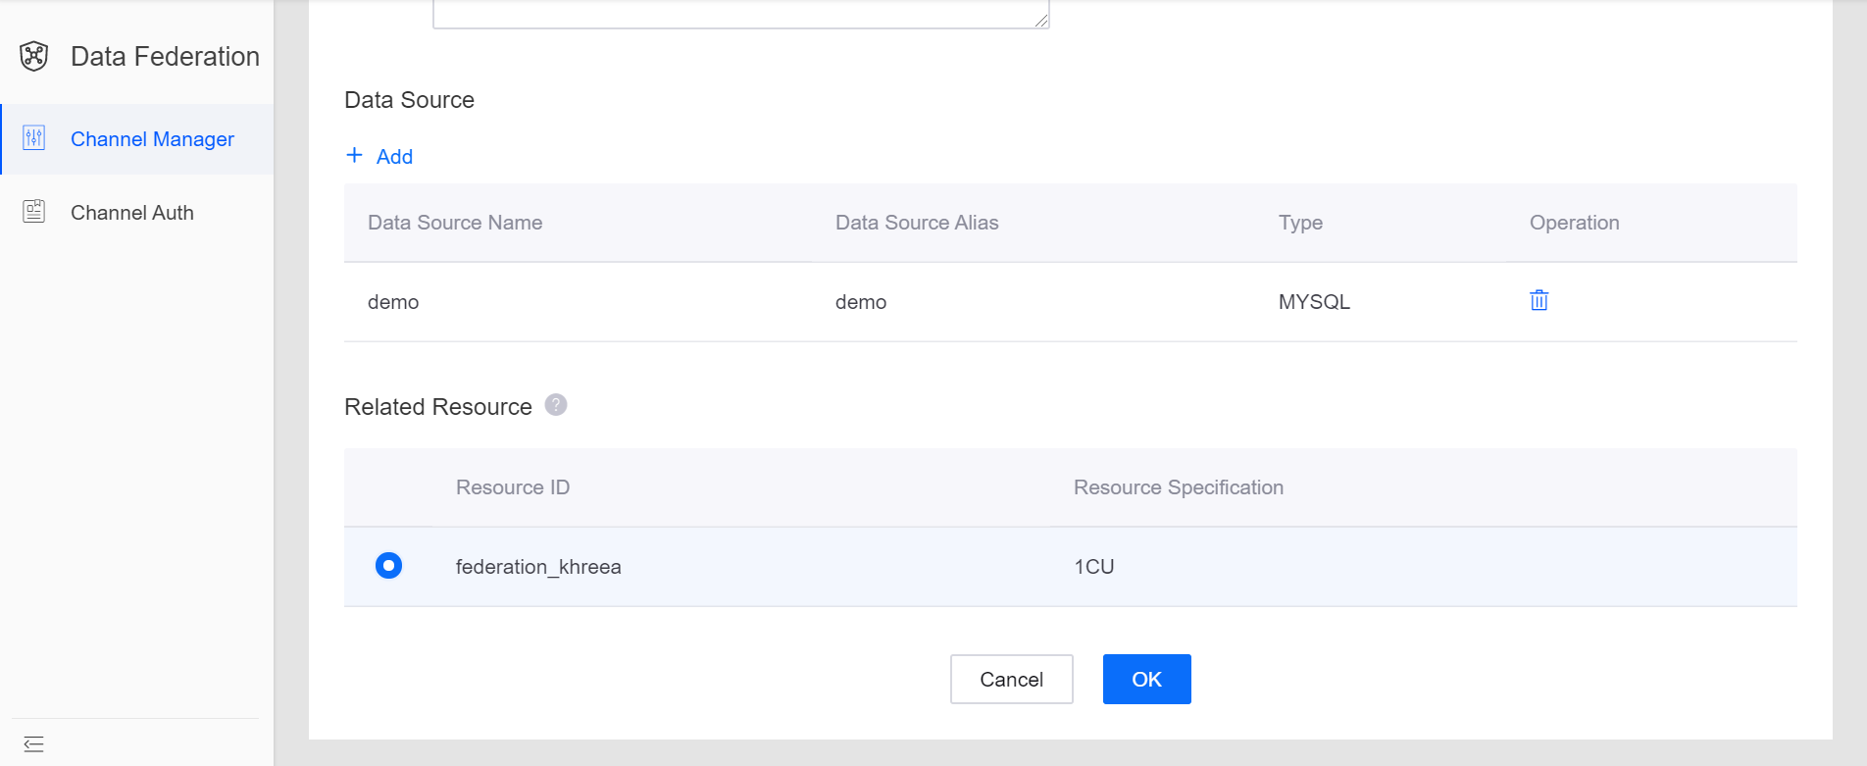
Task: Click the federation_khreea resource ID text
Action: click(538, 567)
